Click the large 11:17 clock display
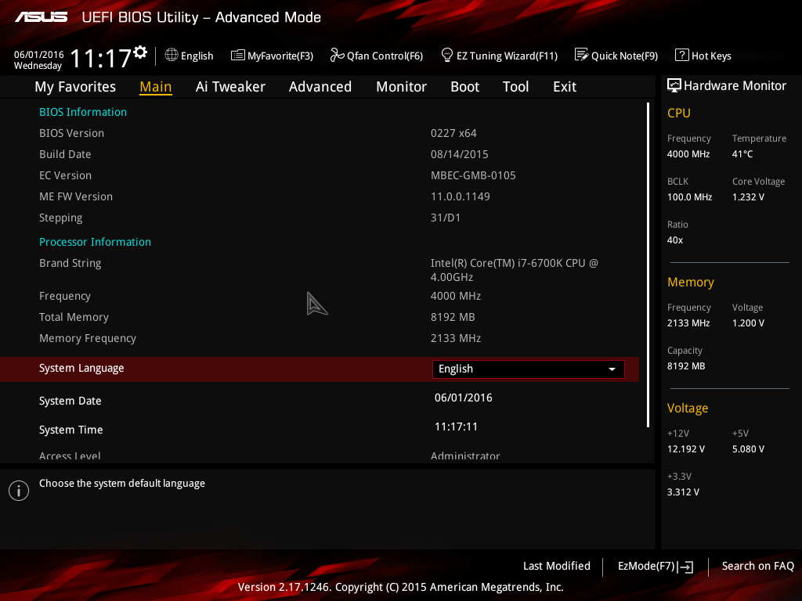Screen dimensions: 802x601 click(100, 58)
